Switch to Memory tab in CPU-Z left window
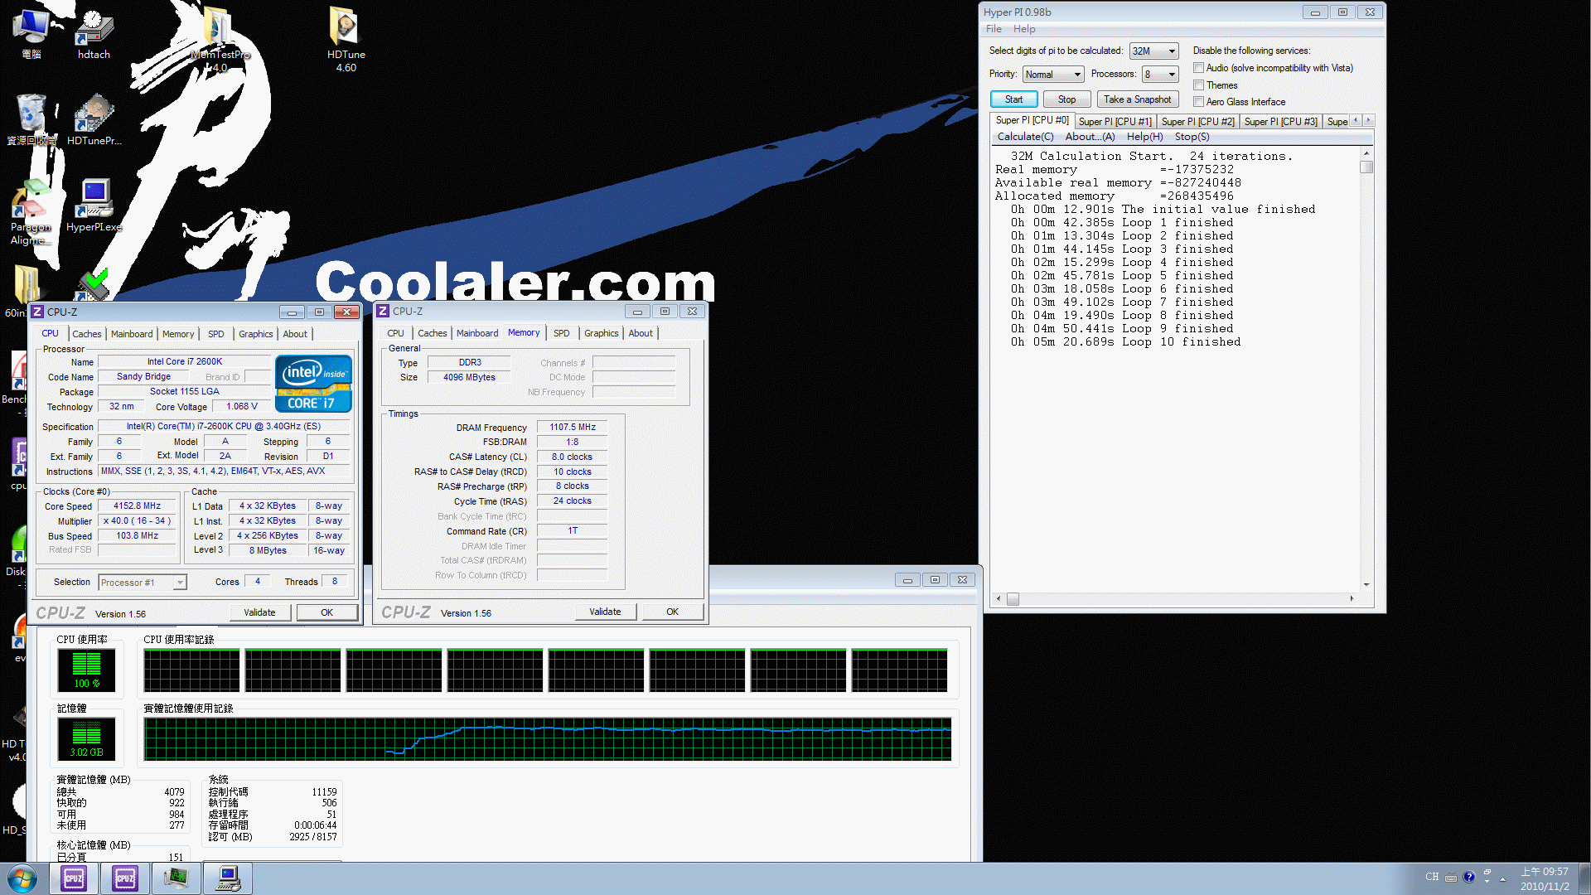Viewport: 1591px width, 895px height. pos(177,333)
